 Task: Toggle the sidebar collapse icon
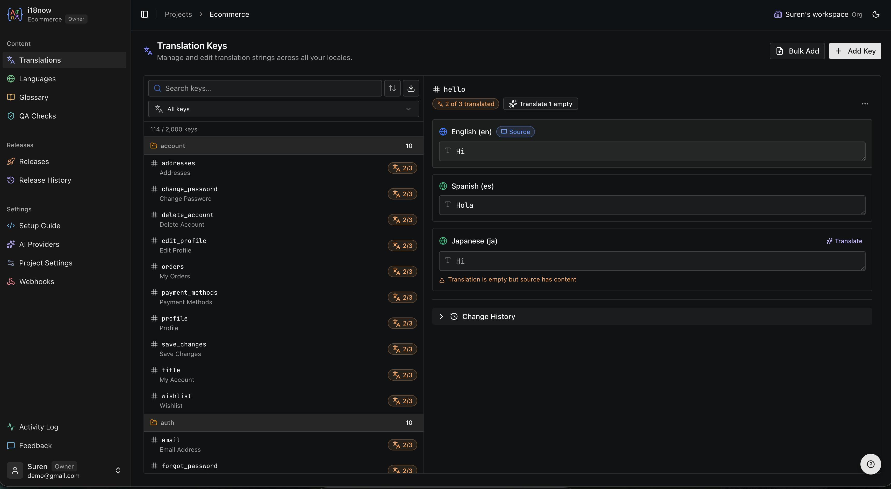pyautogui.click(x=145, y=14)
